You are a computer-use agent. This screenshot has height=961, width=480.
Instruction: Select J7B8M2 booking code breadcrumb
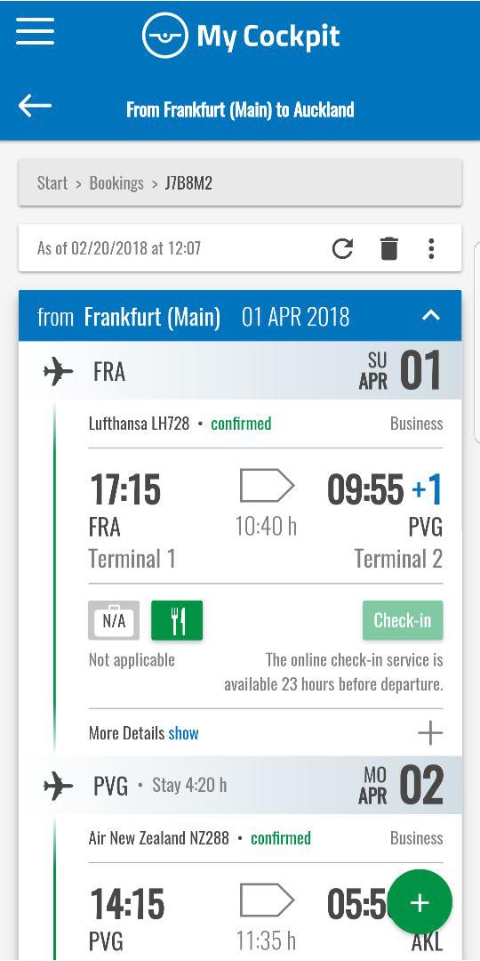point(188,182)
